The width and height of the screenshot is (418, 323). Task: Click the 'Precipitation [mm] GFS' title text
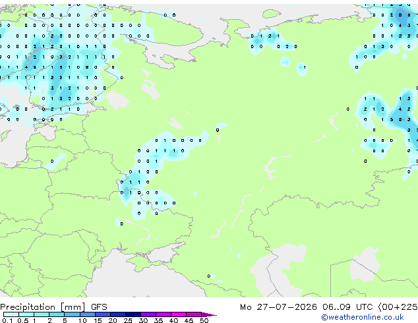[53, 307]
